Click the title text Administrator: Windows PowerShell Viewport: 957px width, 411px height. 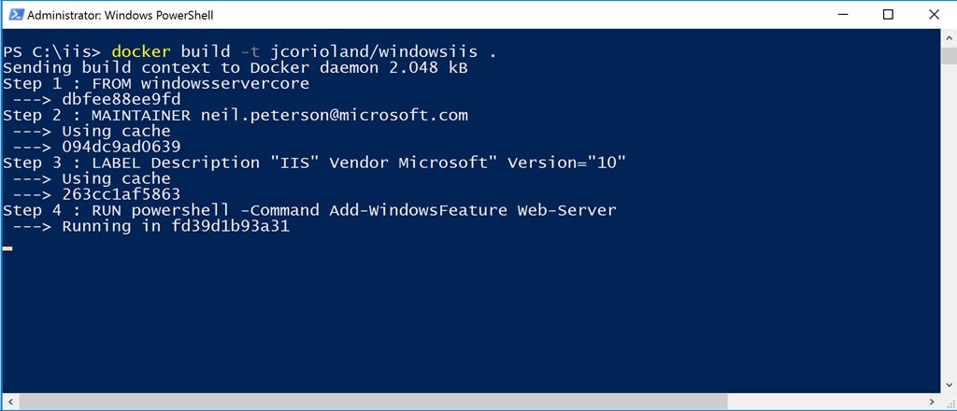click(121, 15)
